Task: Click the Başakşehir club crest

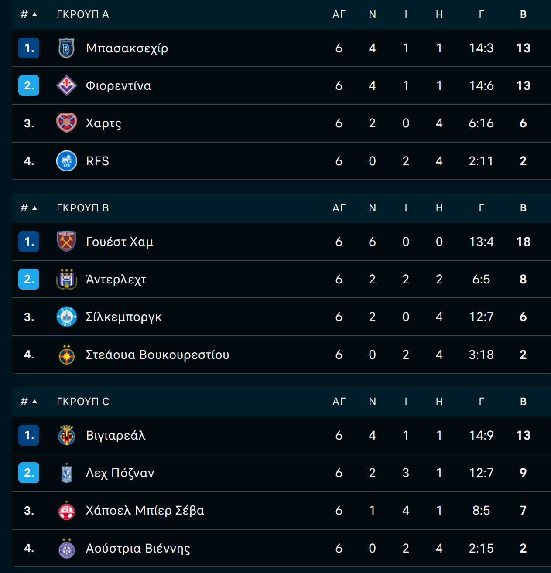Action: pos(67,48)
